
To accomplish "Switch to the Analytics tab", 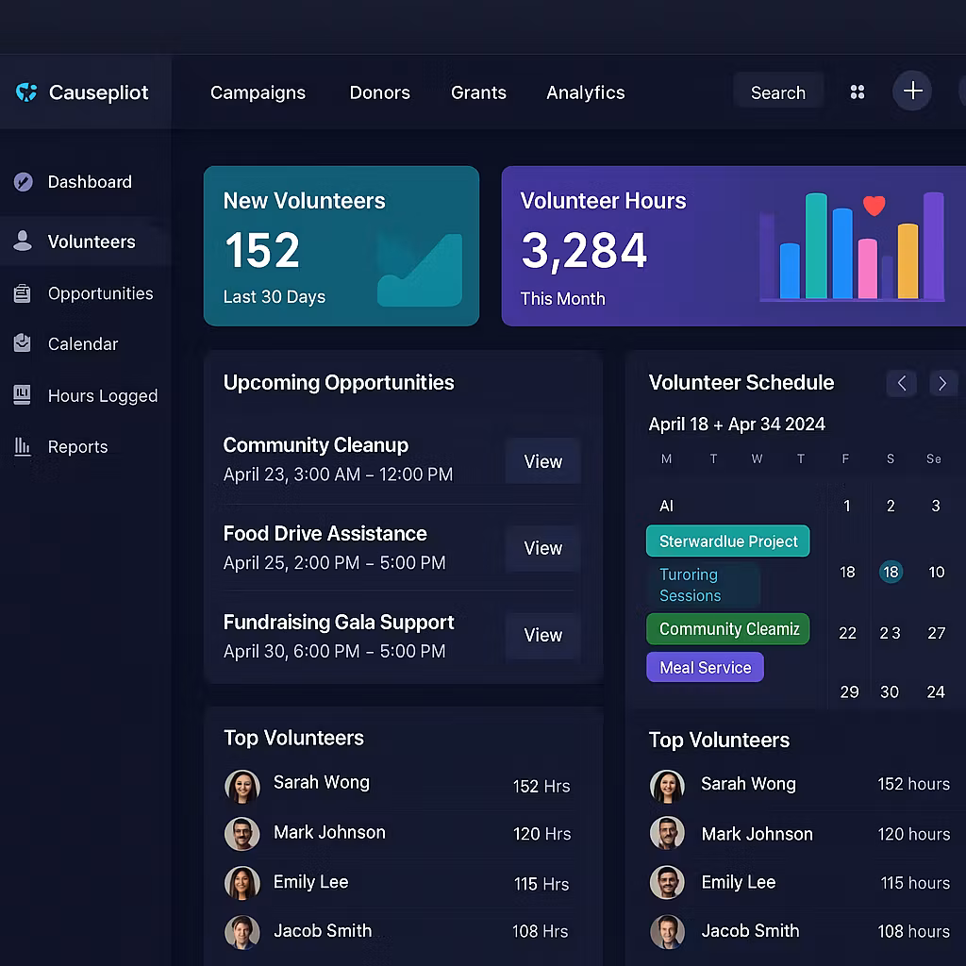I will (x=585, y=92).
